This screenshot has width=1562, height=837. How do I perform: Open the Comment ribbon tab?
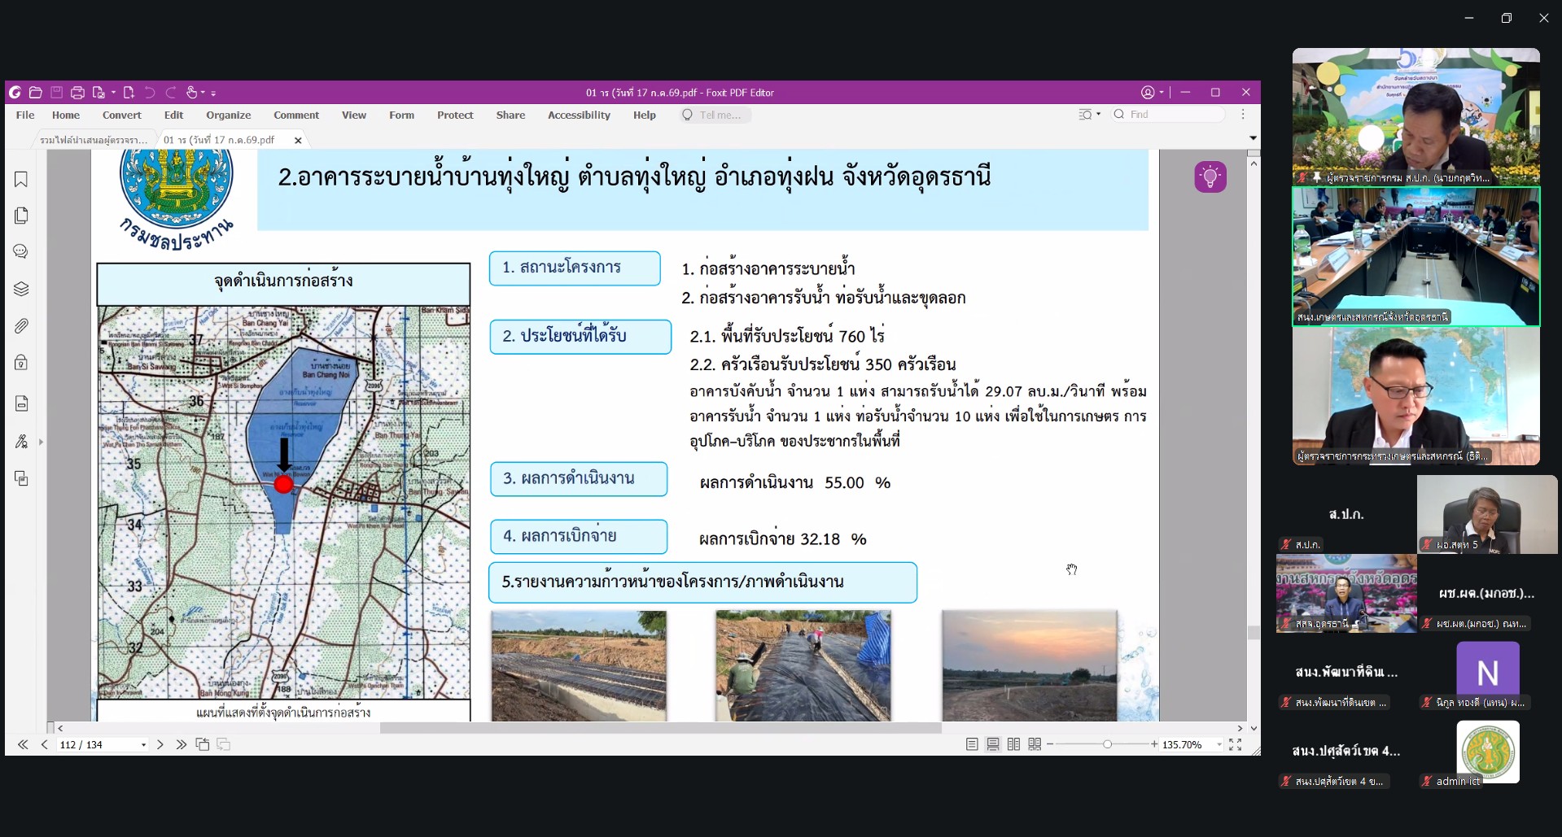coord(296,116)
